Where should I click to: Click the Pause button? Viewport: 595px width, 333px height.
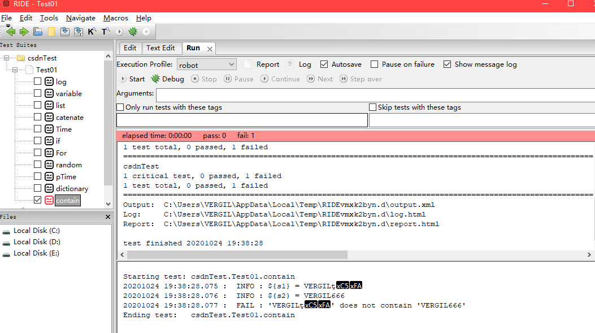click(238, 79)
